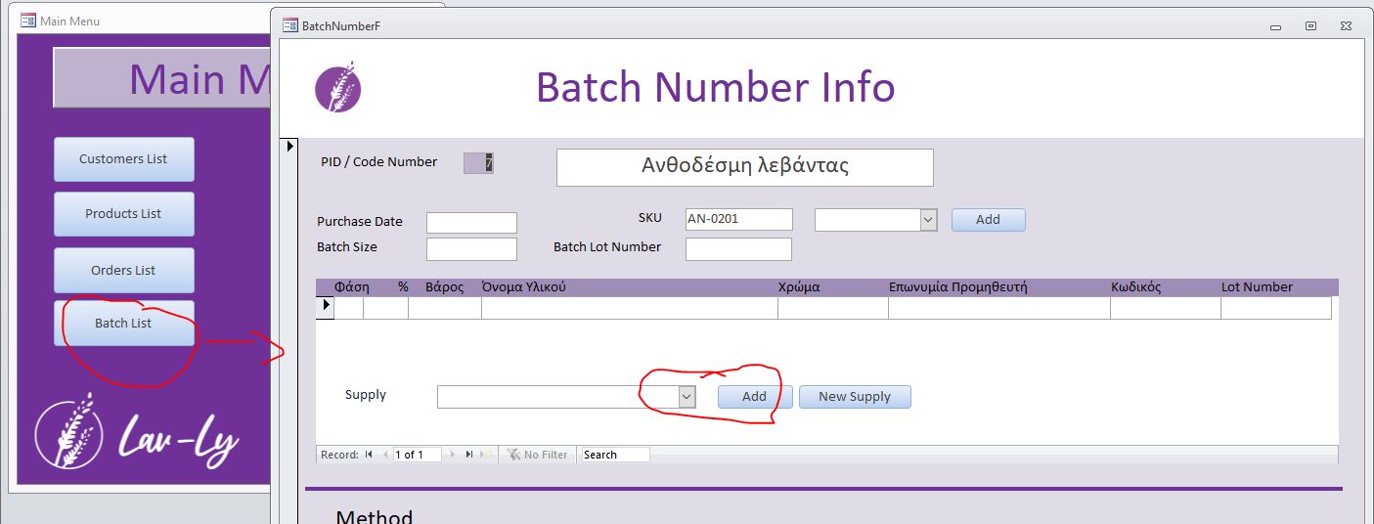Image resolution: width=1374 pixels, height=524 pixels.
Task: Click the Όνομα Υλικού column header
Action: click(x=524, y=287)
